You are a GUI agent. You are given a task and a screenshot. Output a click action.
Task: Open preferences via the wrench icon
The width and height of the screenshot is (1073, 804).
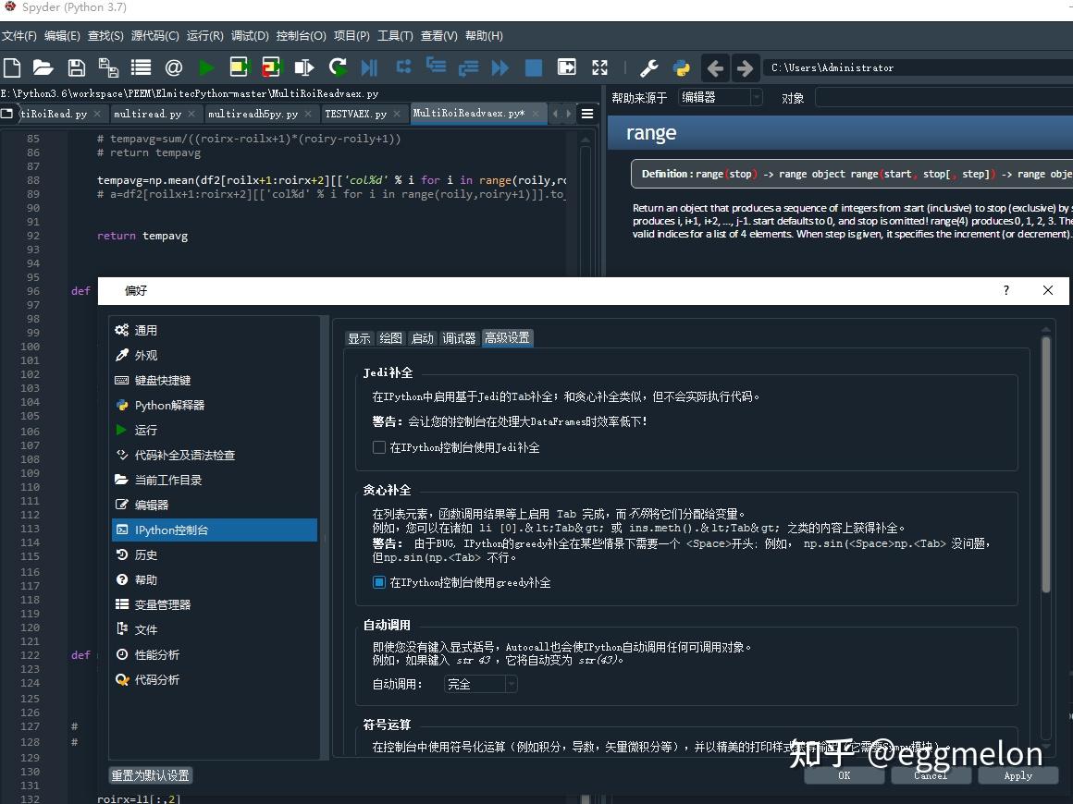click(x=648, y=67)
